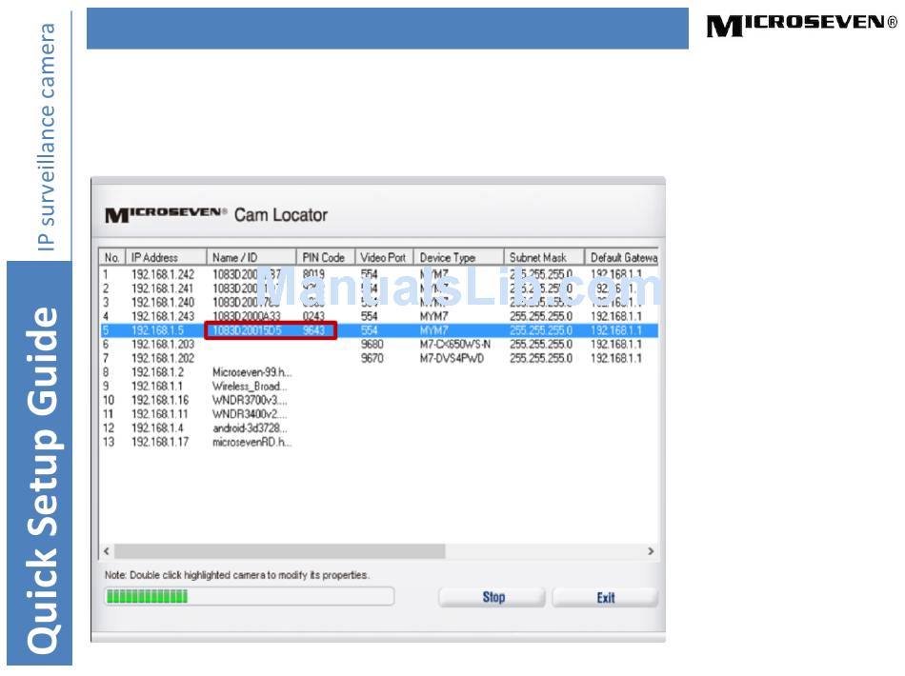Image resolution: width=905 pixels, height=676 pixels.
Task: Click the android-3d3728... name entry
Action: 250,428
